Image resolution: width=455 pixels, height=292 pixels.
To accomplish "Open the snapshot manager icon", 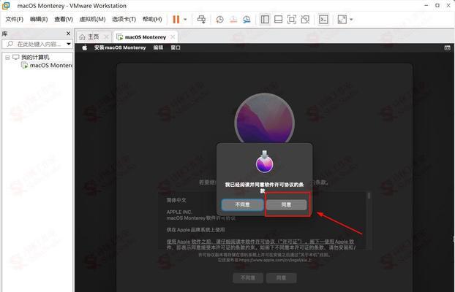I will (x=247, y=20).
